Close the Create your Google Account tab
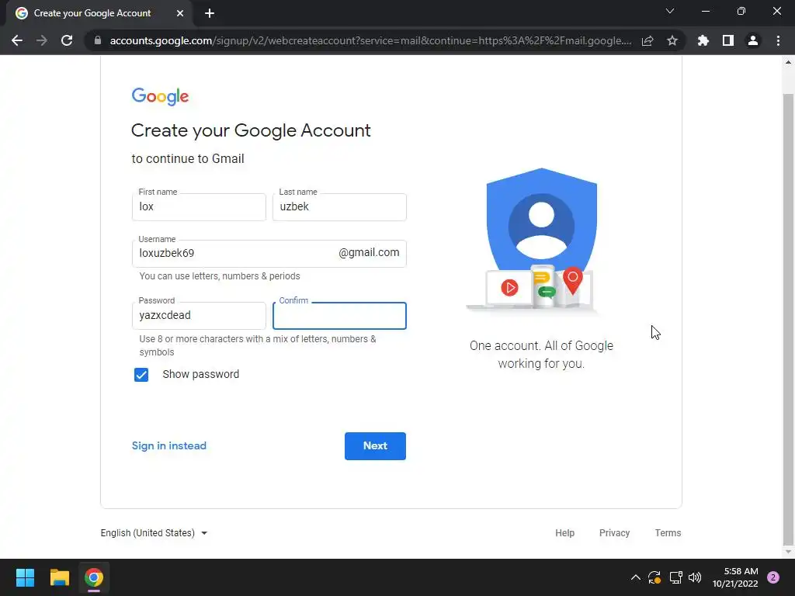795x596 pixels. tap(180, 13)
